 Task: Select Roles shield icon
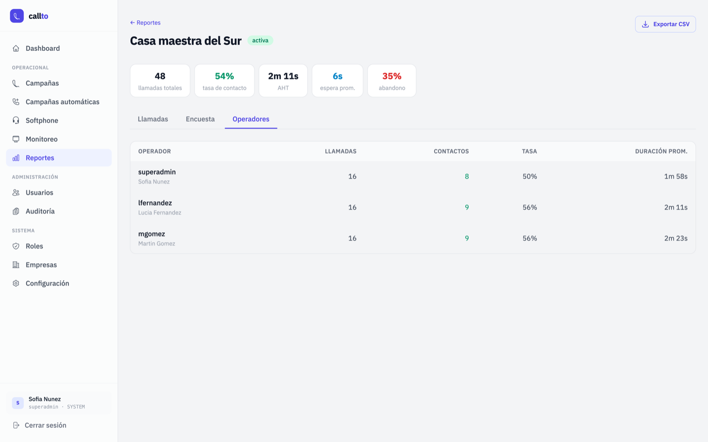click(16, 246)
